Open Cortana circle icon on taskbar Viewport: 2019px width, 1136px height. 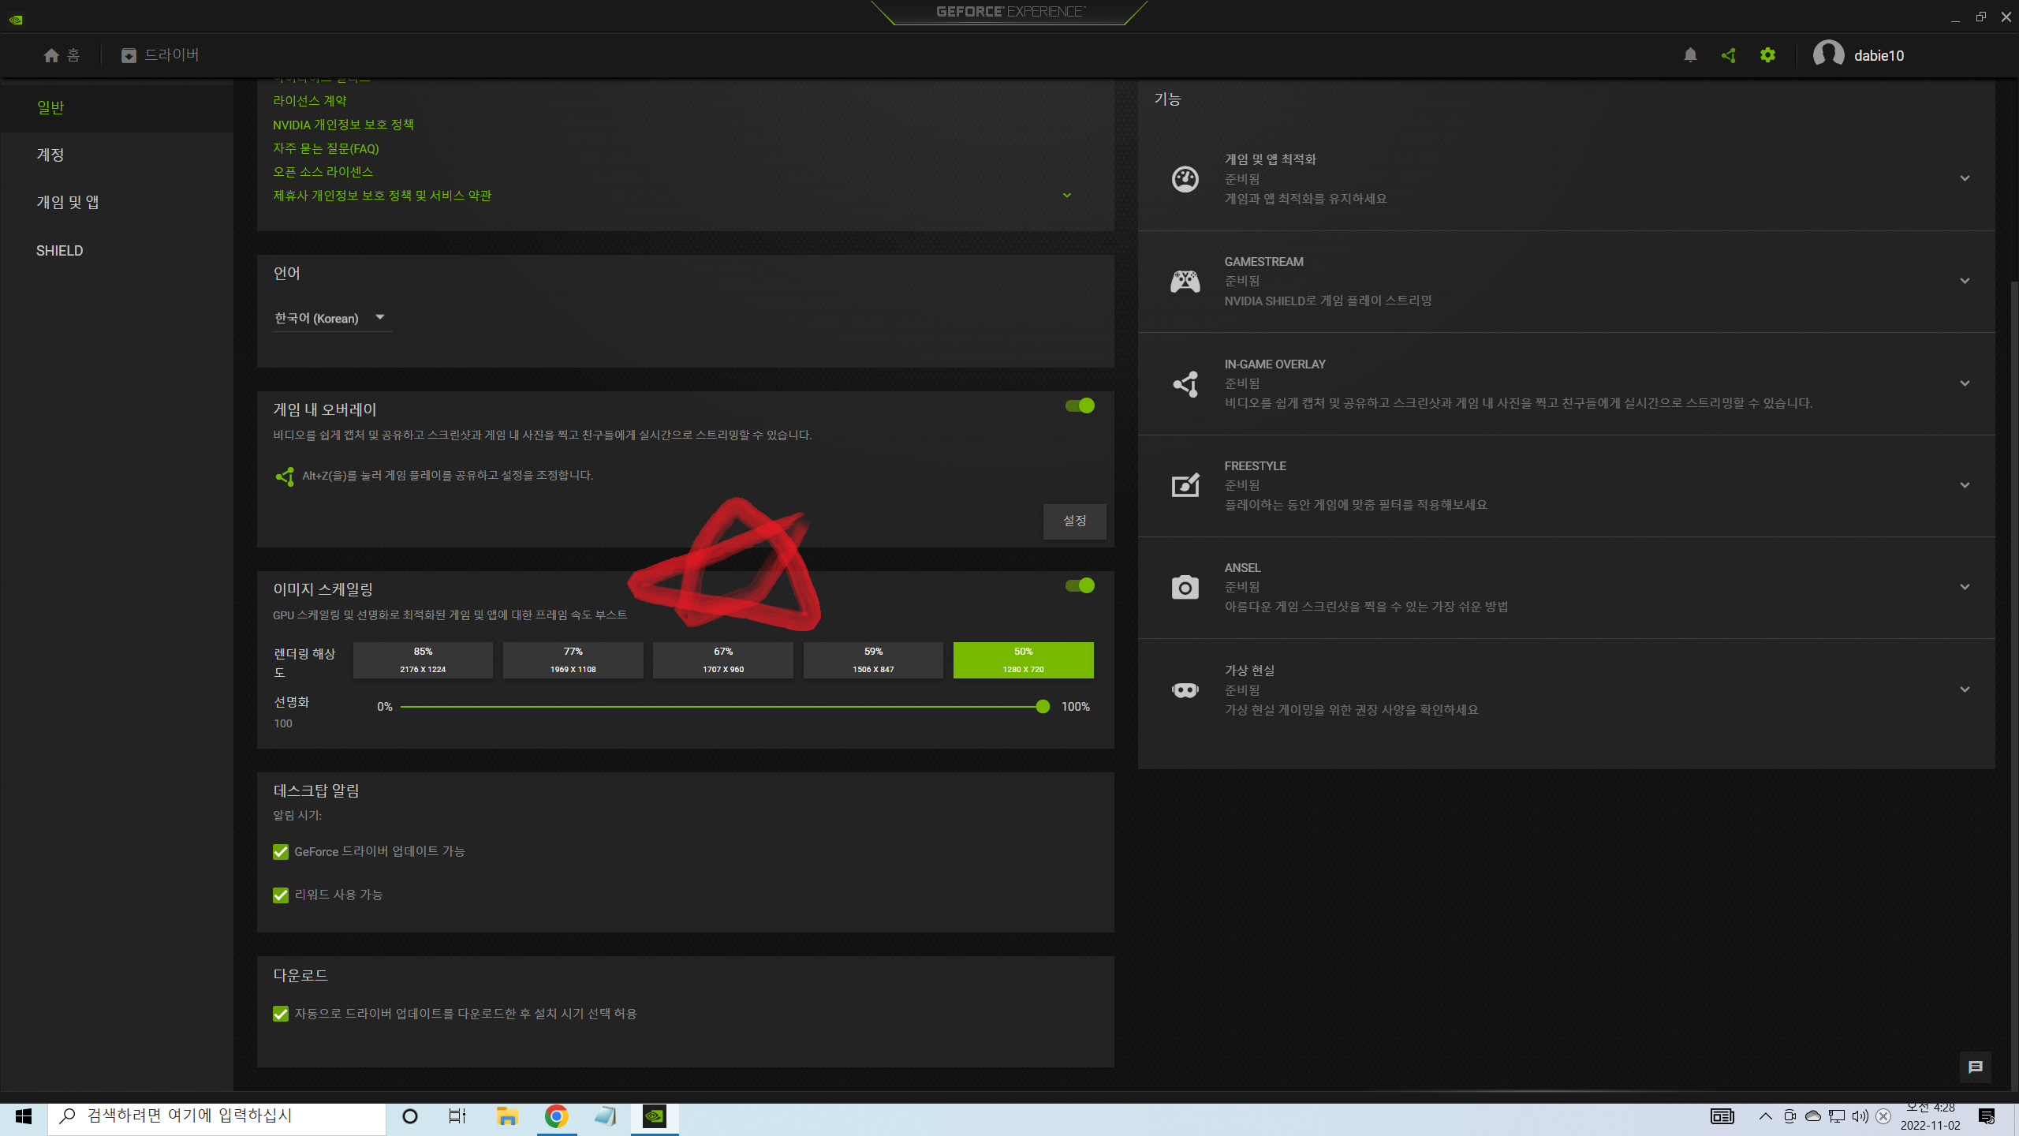point(410,1116)
